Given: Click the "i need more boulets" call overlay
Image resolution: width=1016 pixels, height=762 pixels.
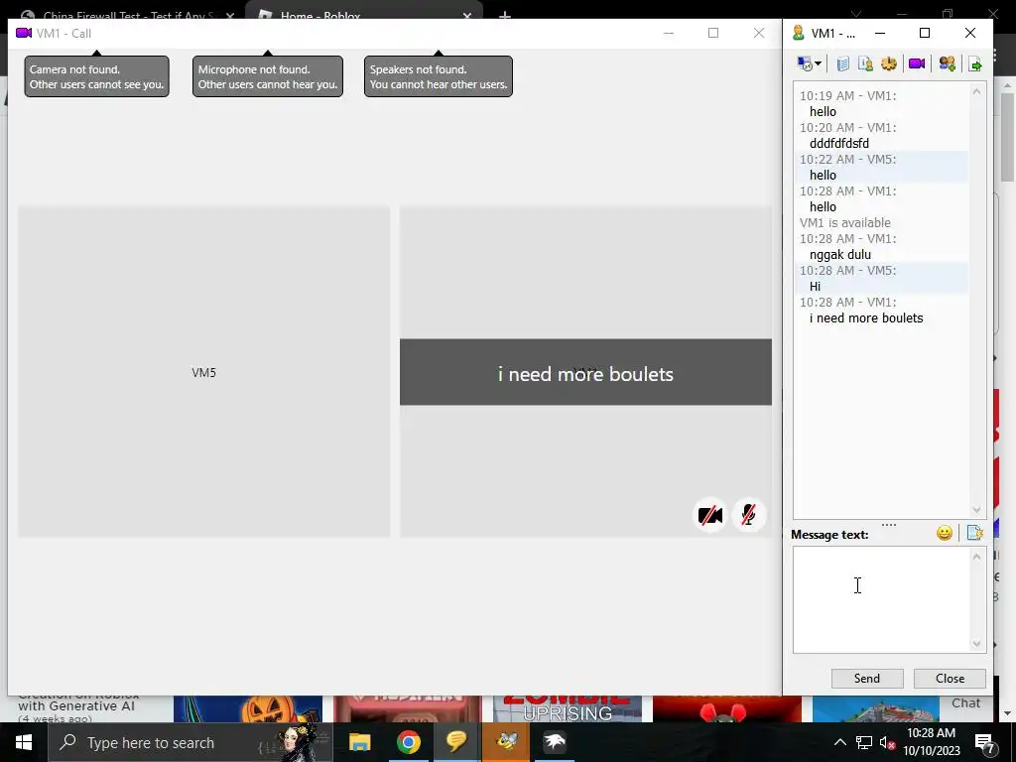Looking at the screenshot, I should 585,373.
